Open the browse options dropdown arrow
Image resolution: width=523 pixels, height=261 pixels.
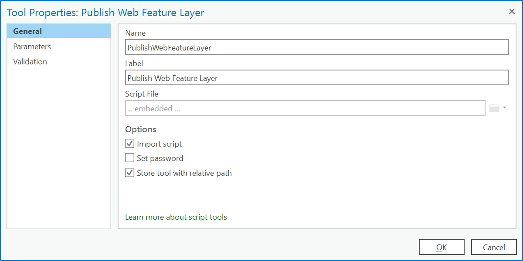tap(504, 107)
